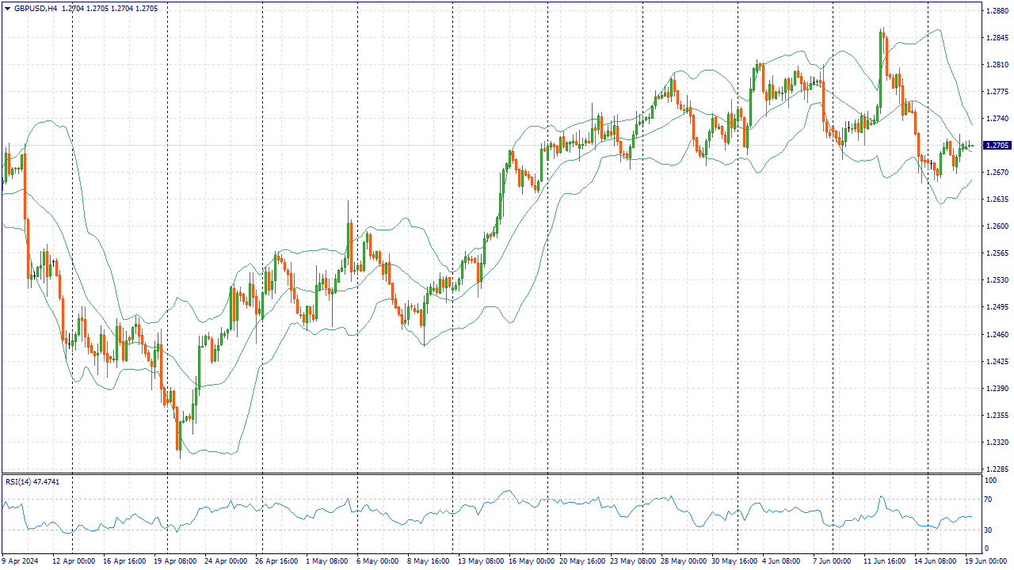Click the RSI(14) 47.4741 indicator label
Image resolution: width=1014 pixels, height=570 pixels.
tap(32, 481)
